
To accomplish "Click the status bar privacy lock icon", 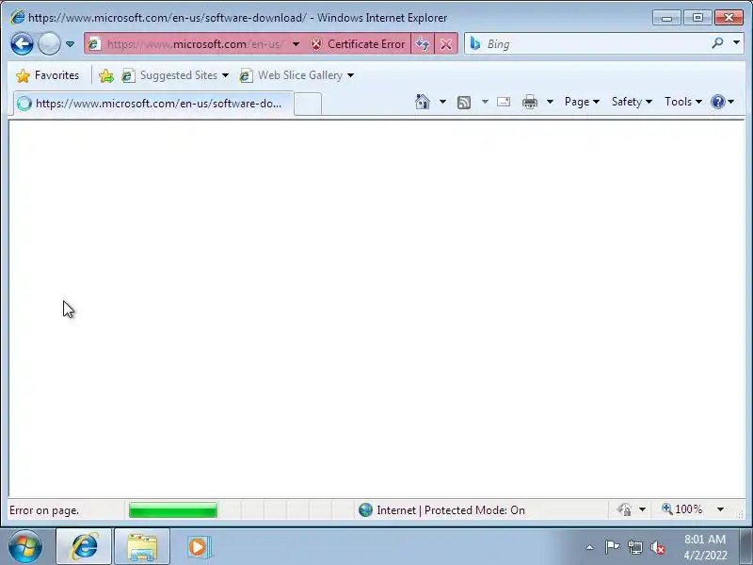I will (624, 509).
